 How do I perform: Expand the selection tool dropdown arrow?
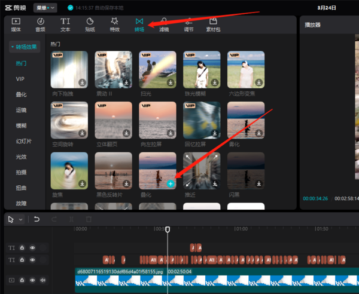point(21,219)
